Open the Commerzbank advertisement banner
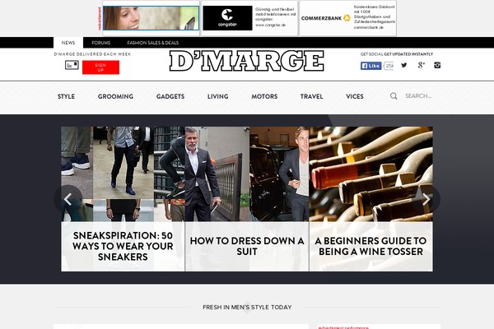This screenshot has height=329, width=494. pos(347,18)
